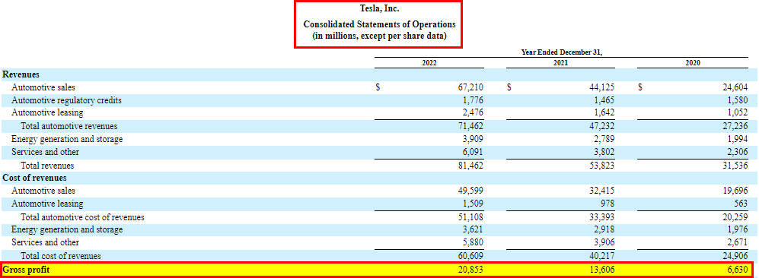Select the 1,776 regulatory credits value

[x=474, y=100]
